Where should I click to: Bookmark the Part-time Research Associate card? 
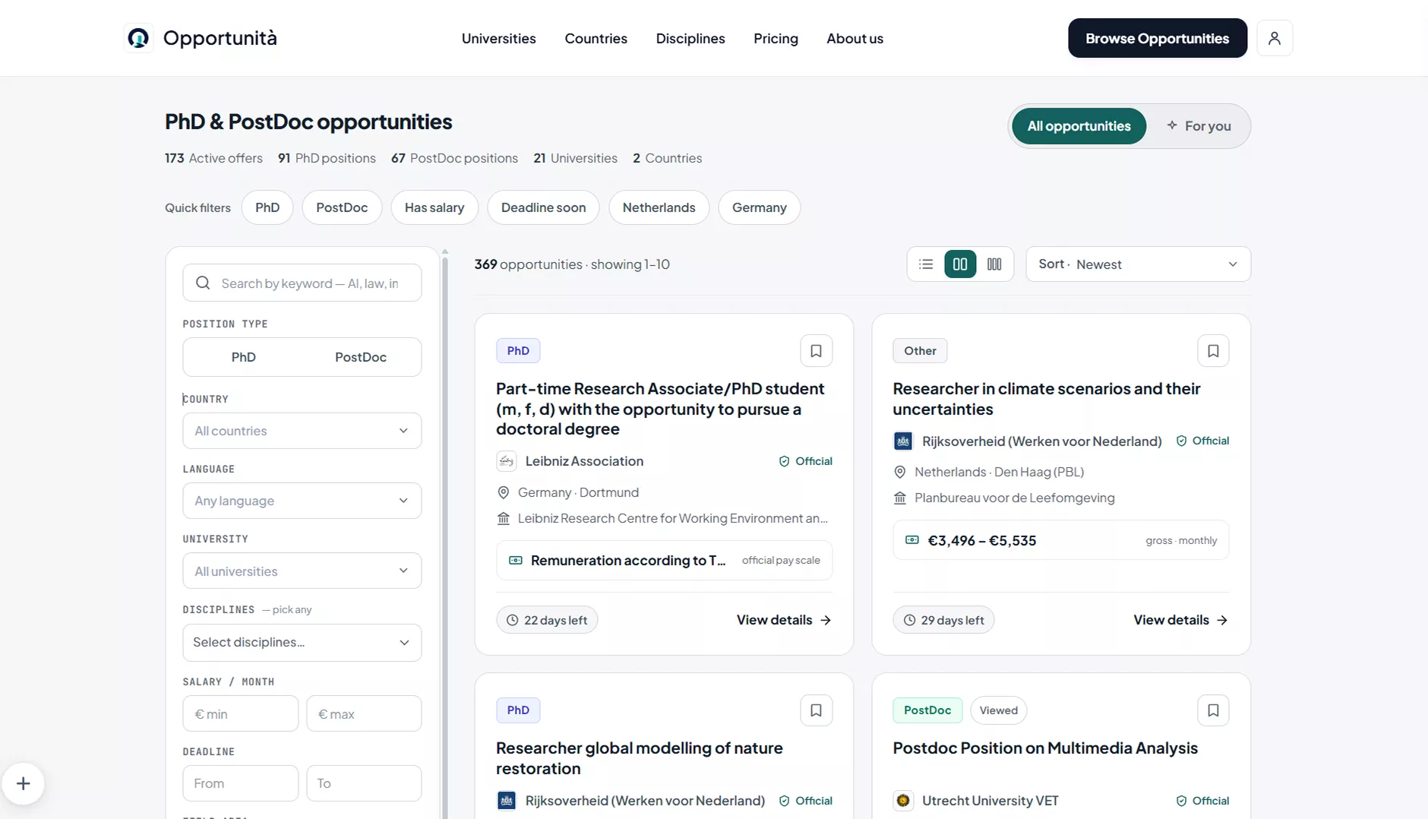(x=816, y=351)
